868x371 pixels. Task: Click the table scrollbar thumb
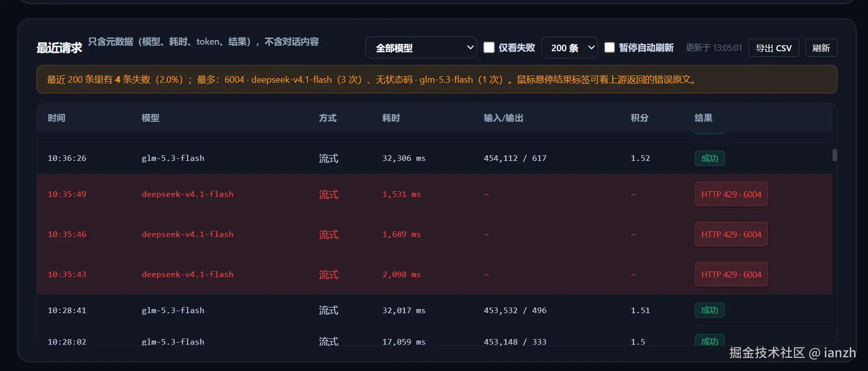[x=834, y=155]
